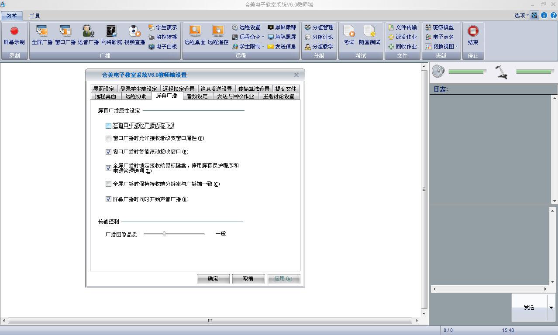558x335 pixels.
Task: Launch 网络影院 network cinema
Action: click(x=111, y=31)
